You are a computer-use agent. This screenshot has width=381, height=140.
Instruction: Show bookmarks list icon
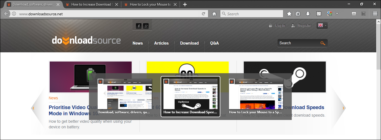(x=298, y=14)
